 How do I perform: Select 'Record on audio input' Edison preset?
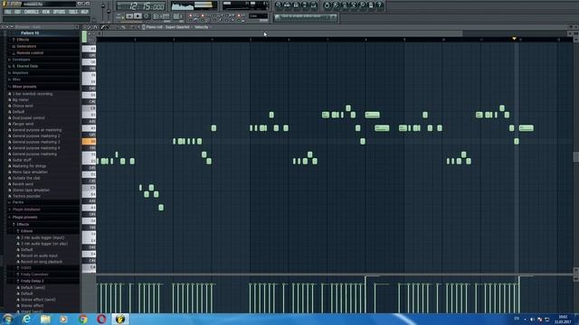(39, 255)
